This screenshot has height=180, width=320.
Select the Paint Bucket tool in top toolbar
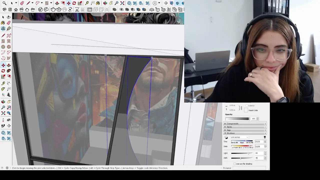98,3
